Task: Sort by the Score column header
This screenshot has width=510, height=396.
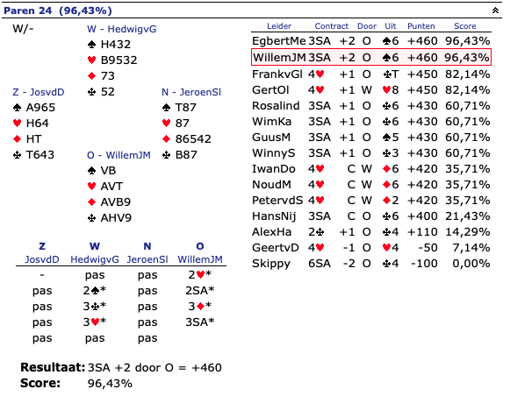Action: [464, 26]
